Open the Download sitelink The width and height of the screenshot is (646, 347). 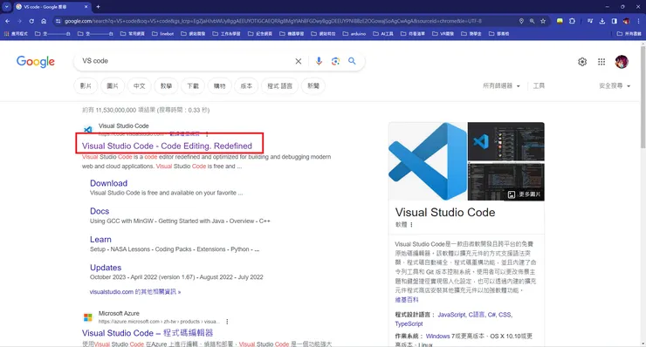109,183
